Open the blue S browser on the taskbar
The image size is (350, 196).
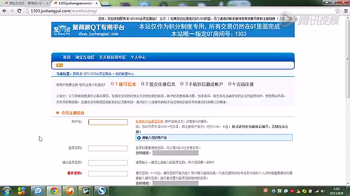101,191
